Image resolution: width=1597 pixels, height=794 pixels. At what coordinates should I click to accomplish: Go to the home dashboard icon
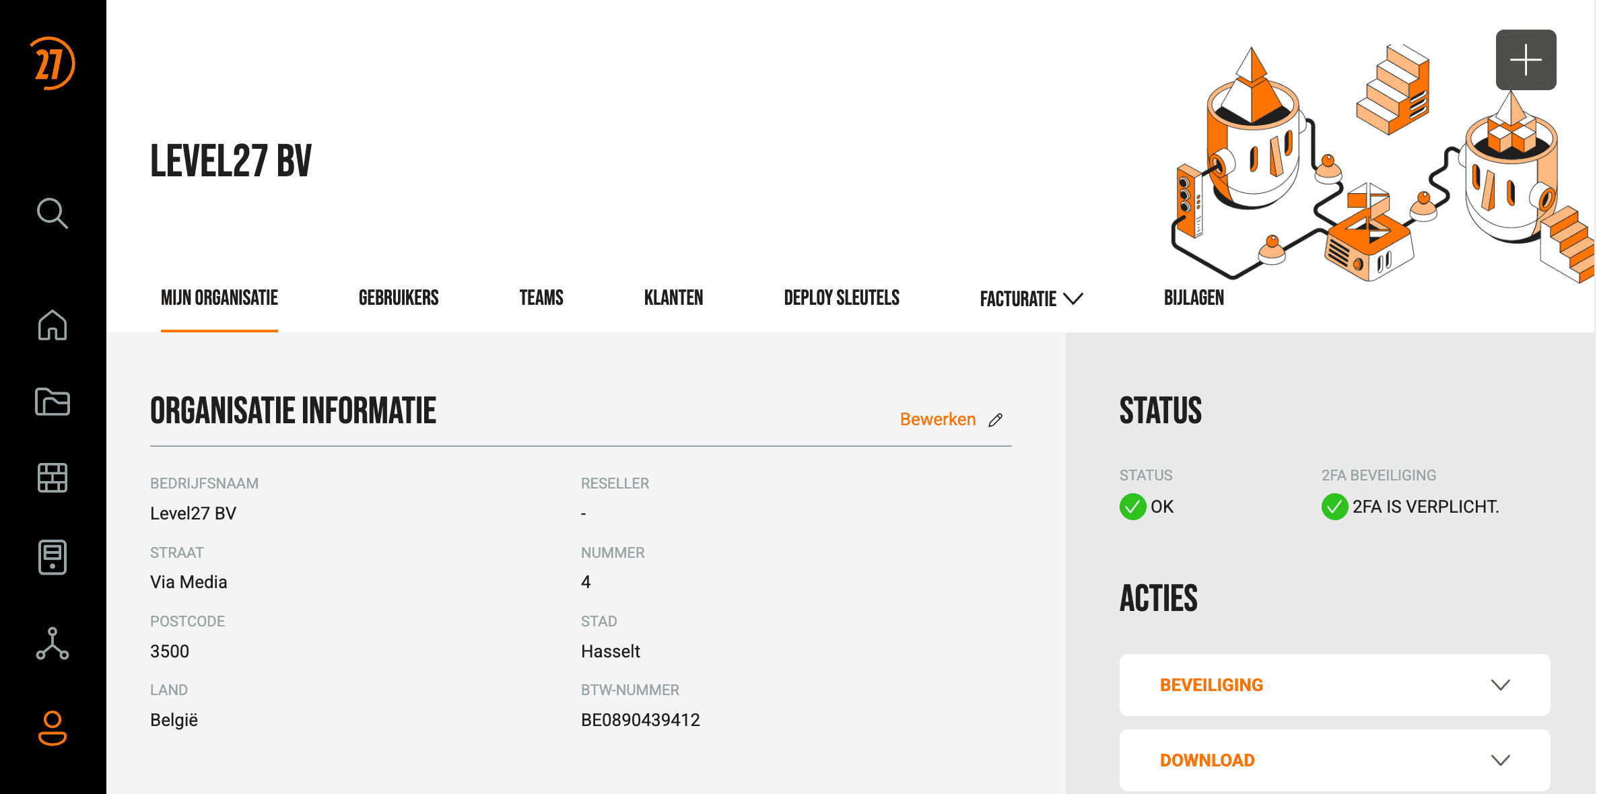pos(53,325)
